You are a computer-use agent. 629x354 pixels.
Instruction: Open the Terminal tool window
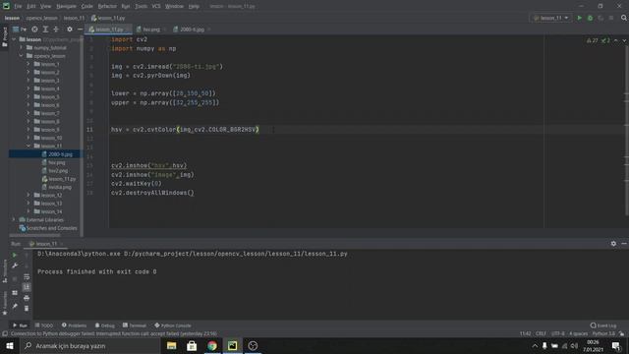(x=135, y=325)
